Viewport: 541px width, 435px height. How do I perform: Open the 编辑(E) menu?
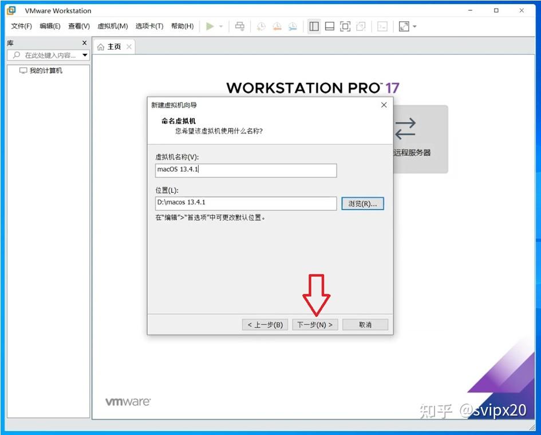pos(50,26)
